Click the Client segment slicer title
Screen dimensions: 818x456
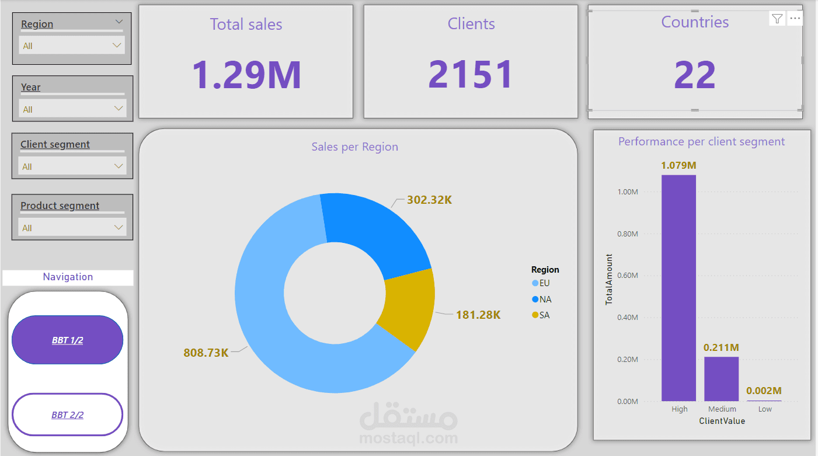(55, 144)
